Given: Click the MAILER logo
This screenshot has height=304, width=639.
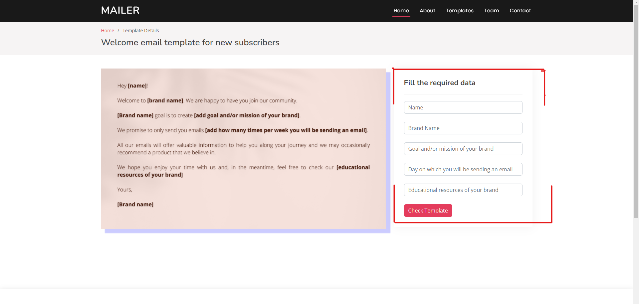Looking at the screenshot, I should tap(120, 10).
